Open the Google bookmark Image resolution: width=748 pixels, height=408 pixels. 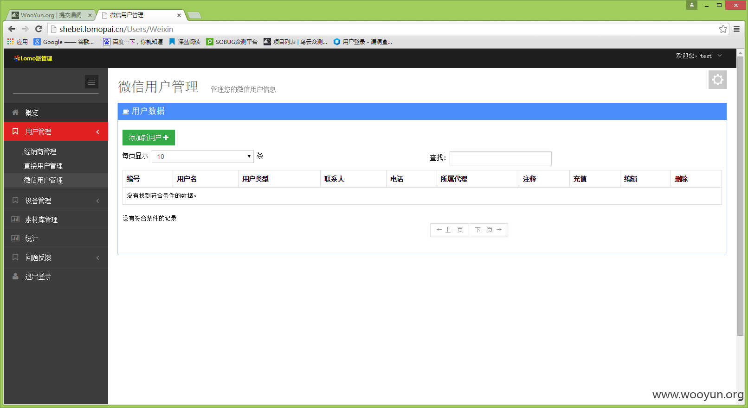click(x=64, y=42)
